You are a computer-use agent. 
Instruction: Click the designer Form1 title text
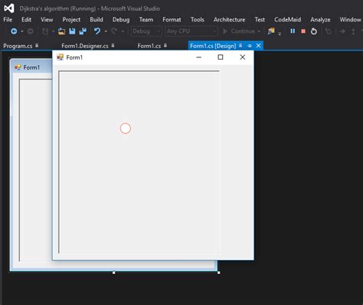(x=31, y=67)
